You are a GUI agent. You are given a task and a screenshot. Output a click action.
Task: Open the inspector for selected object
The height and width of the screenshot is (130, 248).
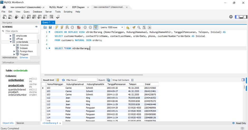(x=16, y=17)
